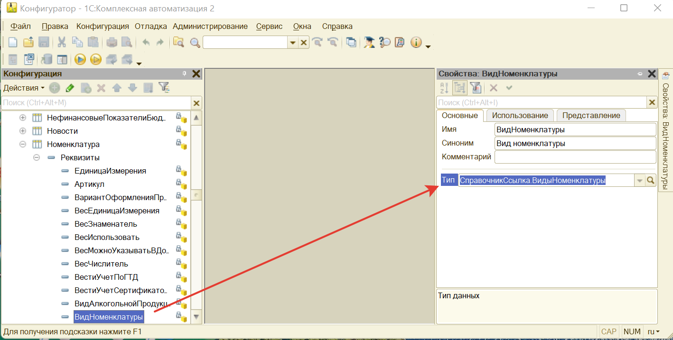The width and height of the screenshot is (673, 340).
Task: Click the Paste clipboard icon
Action: [x=93, y=42]
